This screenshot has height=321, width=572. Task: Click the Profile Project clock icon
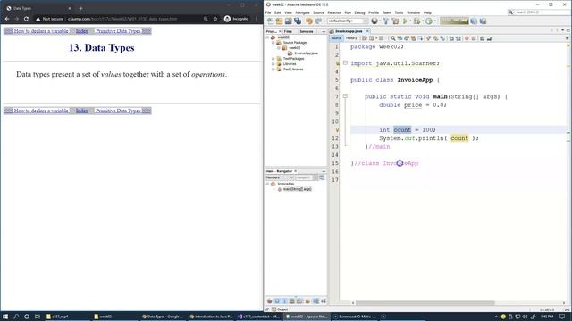[x=429, y=21]
